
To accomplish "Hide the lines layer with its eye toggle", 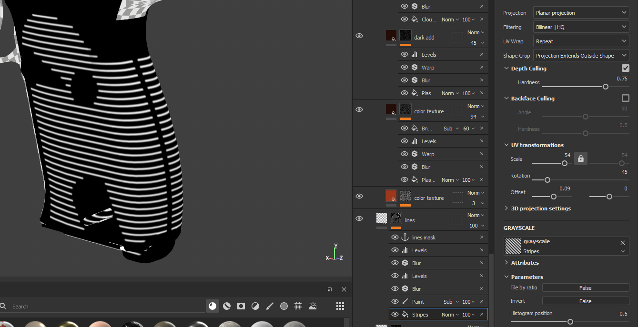I will point(359,218).
